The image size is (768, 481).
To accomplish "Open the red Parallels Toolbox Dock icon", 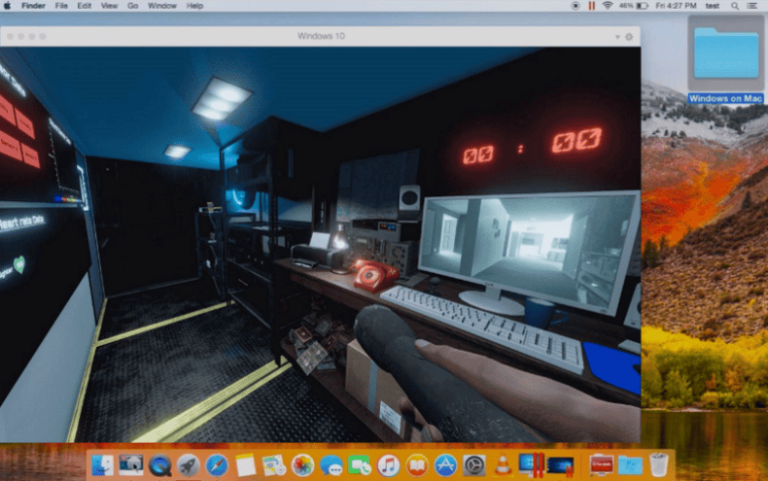I will (601, 464).
